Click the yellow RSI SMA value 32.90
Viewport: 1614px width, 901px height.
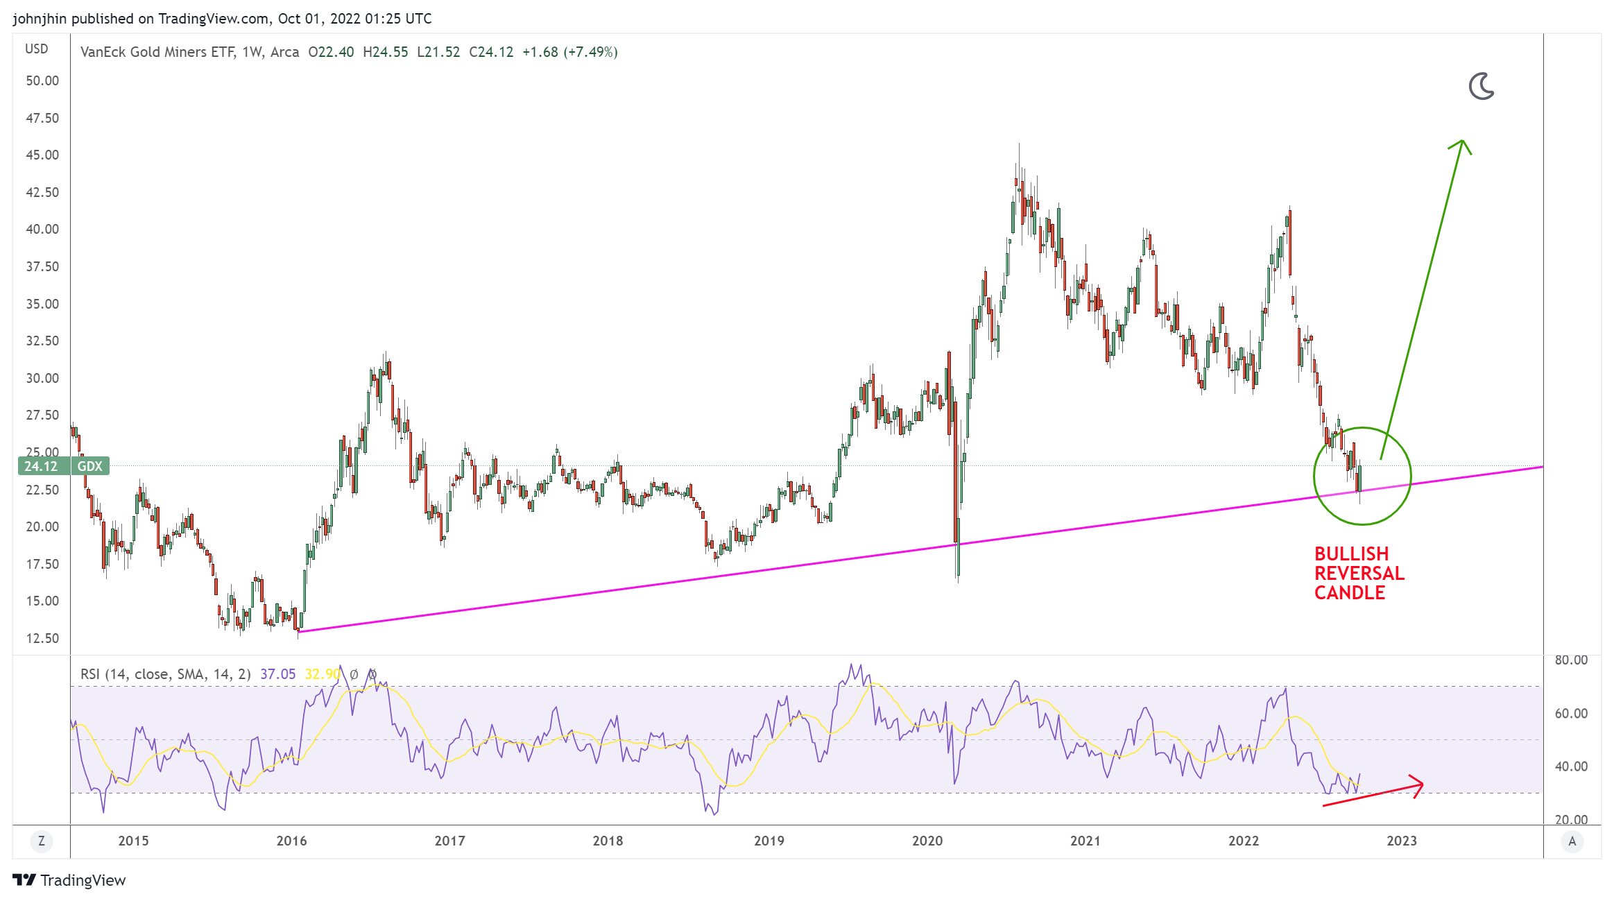pos(322,674)
